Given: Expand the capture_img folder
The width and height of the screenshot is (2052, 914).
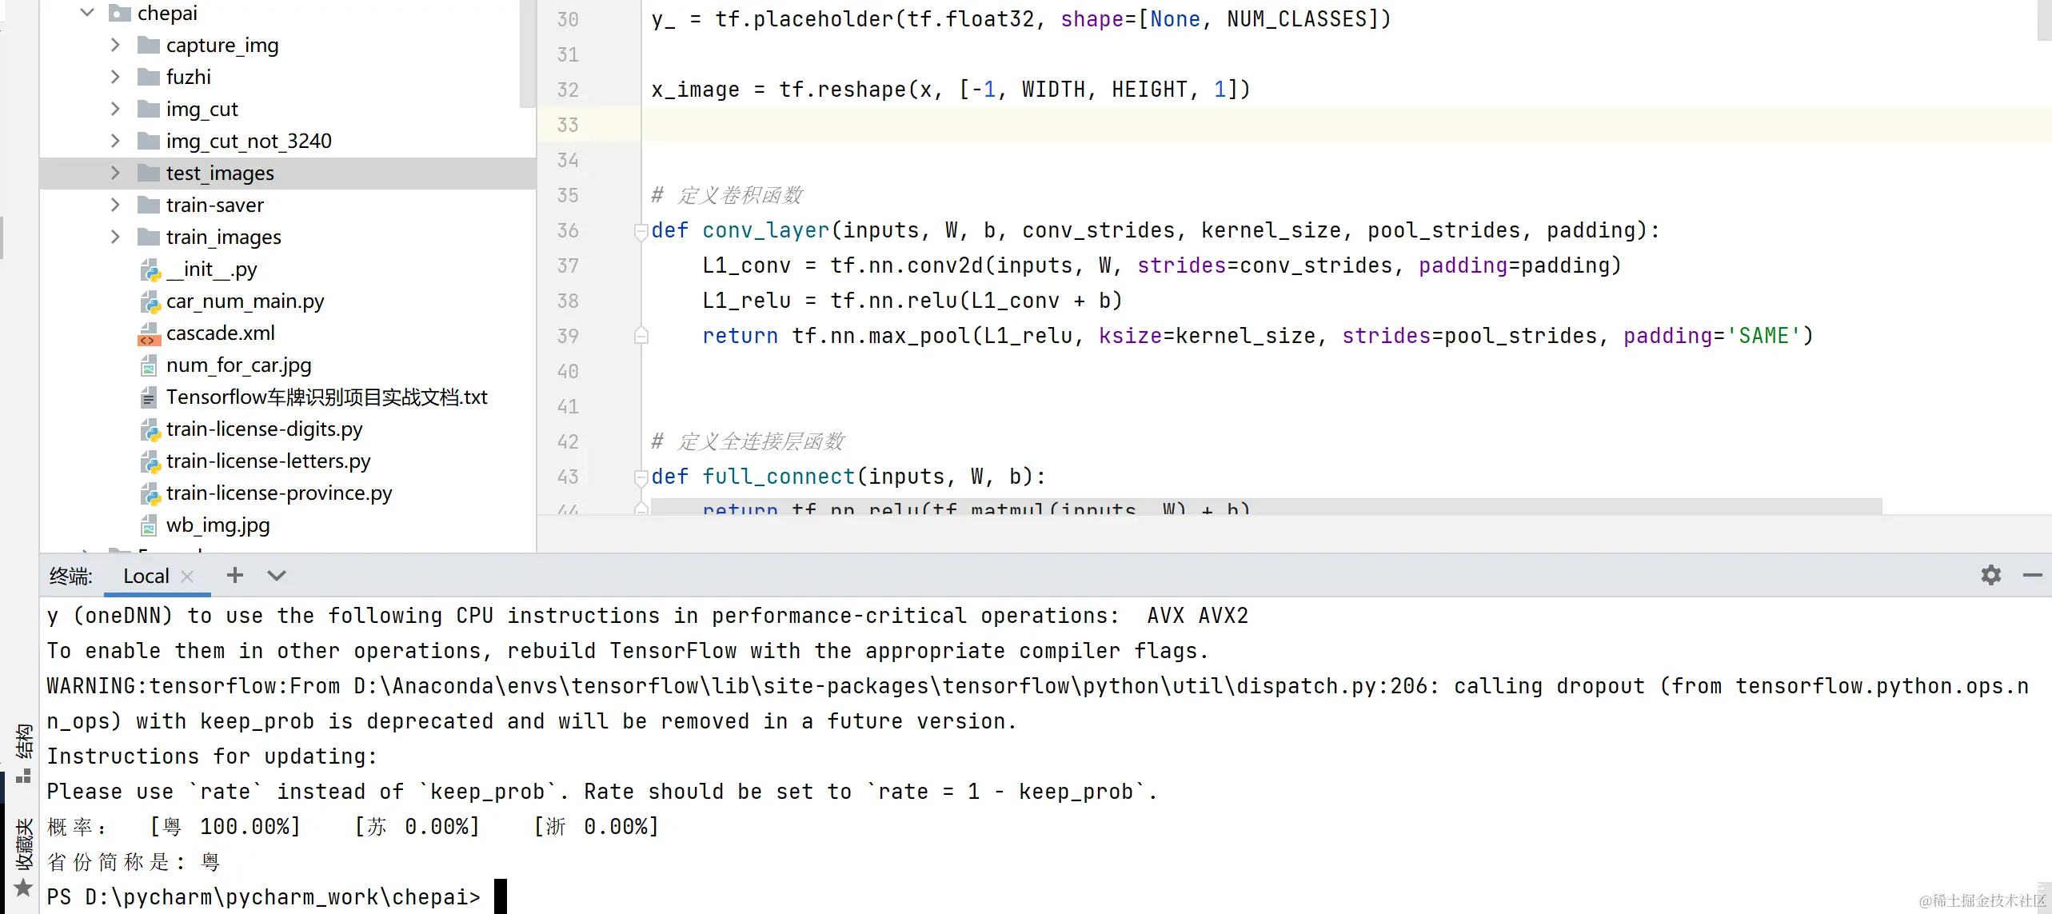Looking at the screenshot, I should (x=115, y=46).
